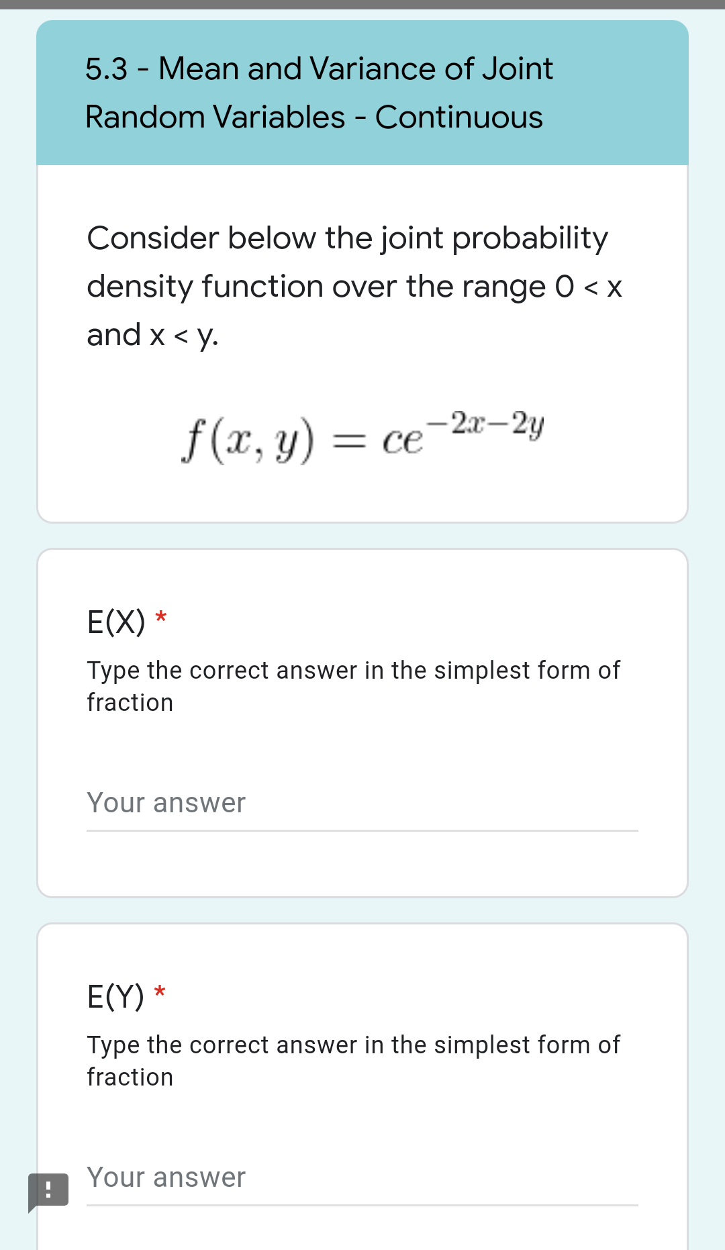Select the question description text under E(X)
This screenshot has height=1250, width=725.
click(x=353, y=685)
